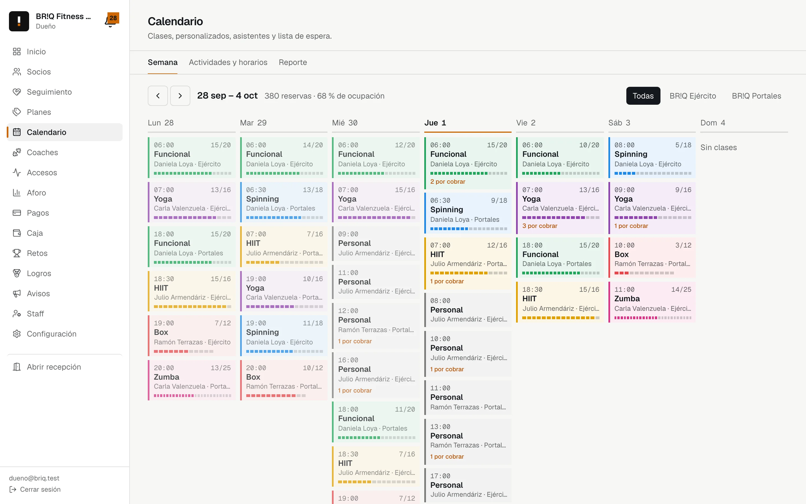The width and height of the screenshot is (806, 504).
Task: Click the Avisos megaphone icon
Action: pyautogui.click(x=17, y=294)
